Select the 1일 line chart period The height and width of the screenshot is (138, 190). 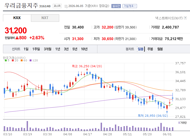pyautogui.click(x=26, y=49)
